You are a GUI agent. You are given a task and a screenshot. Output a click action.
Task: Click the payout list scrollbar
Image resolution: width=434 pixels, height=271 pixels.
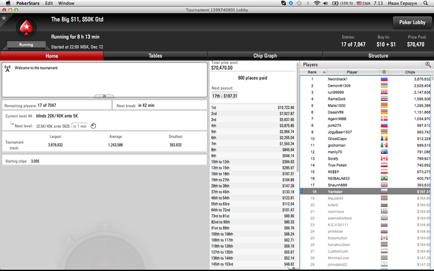click(x=298, y=116)
